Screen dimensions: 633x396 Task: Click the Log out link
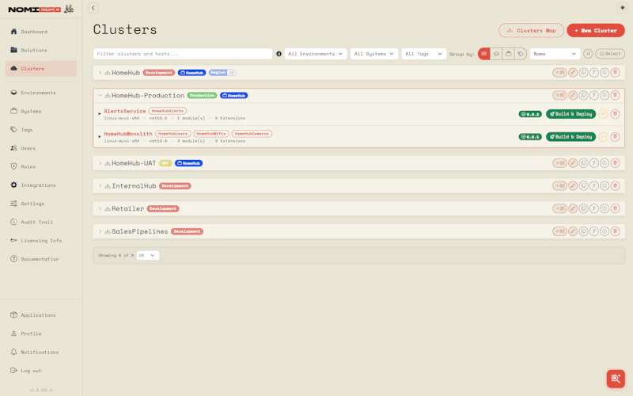point(41,371)
